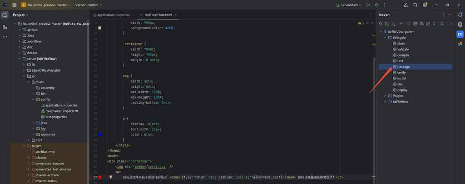The height and width of the screenshot is (184, 465).
Task: Reload all Maven projects icon
Action: [x=381, y=24]
